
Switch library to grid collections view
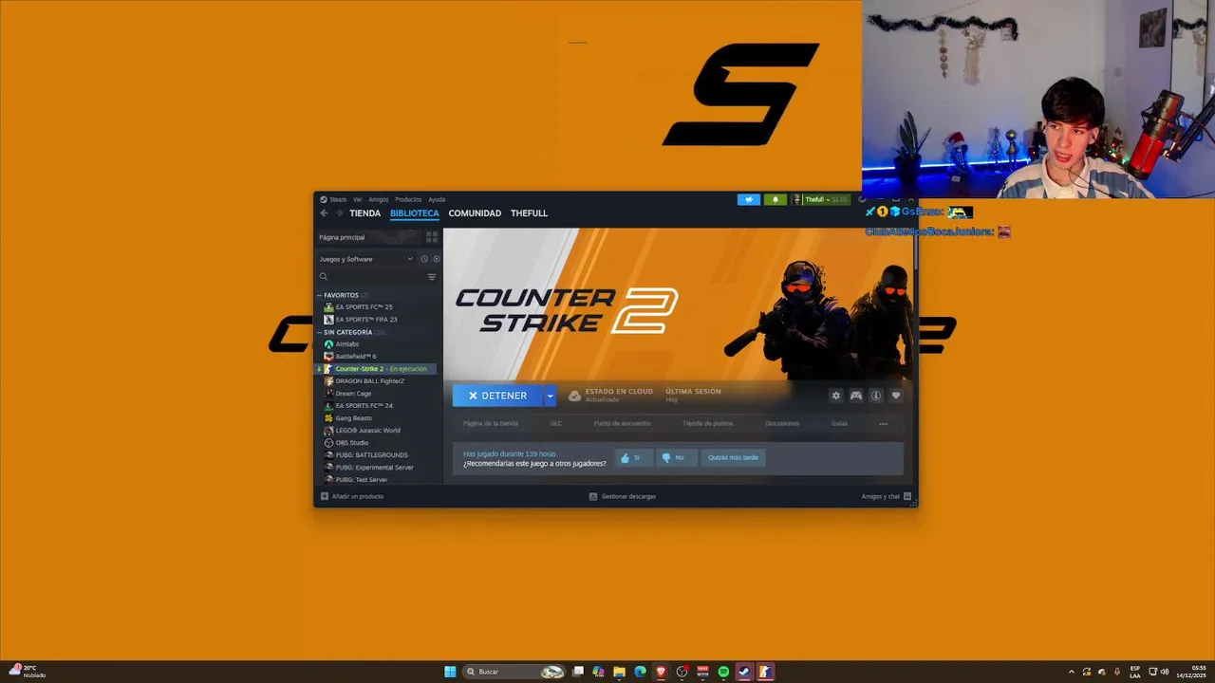[432, 237]
